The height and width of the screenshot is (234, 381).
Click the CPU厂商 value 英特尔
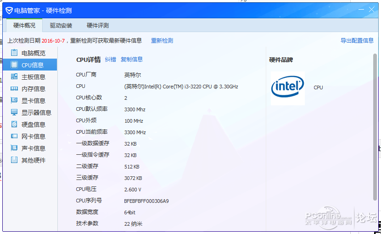tap(133, 75)
